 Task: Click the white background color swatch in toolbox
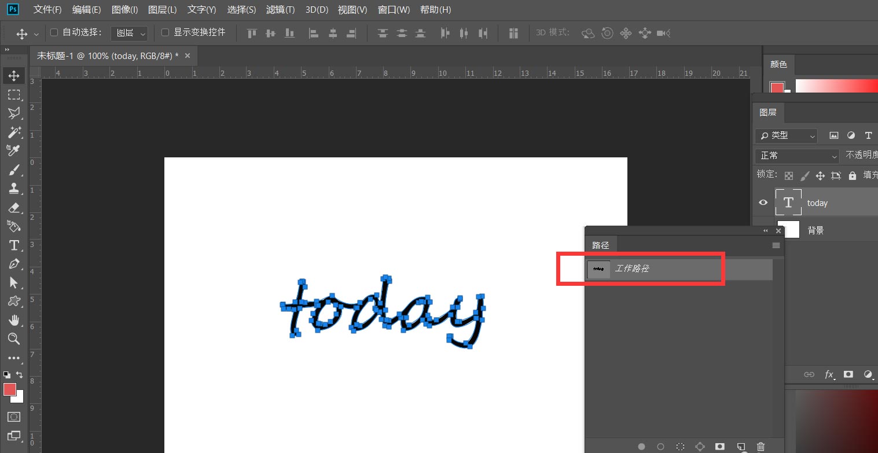pos(20,399)
